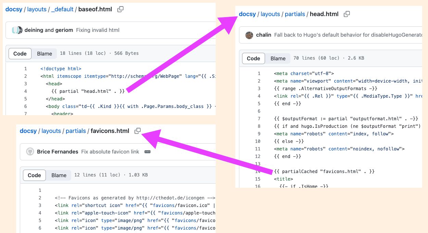
Task: Switch to Blame view for head.html
Action: tap(278, 58)
